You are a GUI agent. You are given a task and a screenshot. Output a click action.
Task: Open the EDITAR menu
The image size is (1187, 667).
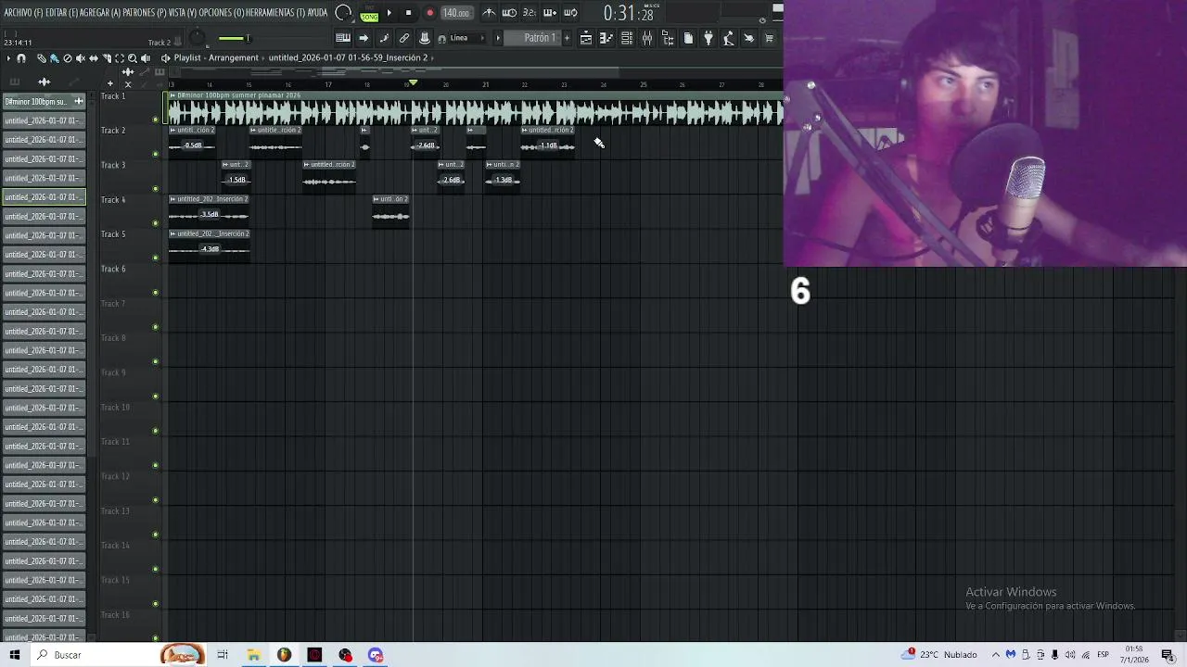pos(62,13)
